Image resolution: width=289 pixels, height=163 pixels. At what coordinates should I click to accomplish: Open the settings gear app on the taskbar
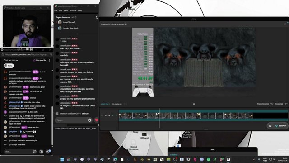click(188, 159)
